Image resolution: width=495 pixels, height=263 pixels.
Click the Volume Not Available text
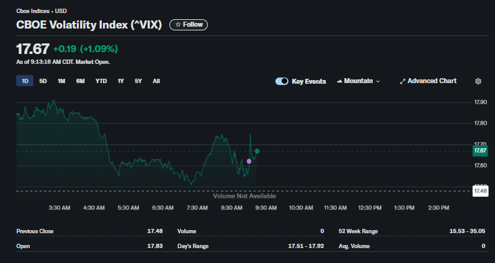coord(244,196)
